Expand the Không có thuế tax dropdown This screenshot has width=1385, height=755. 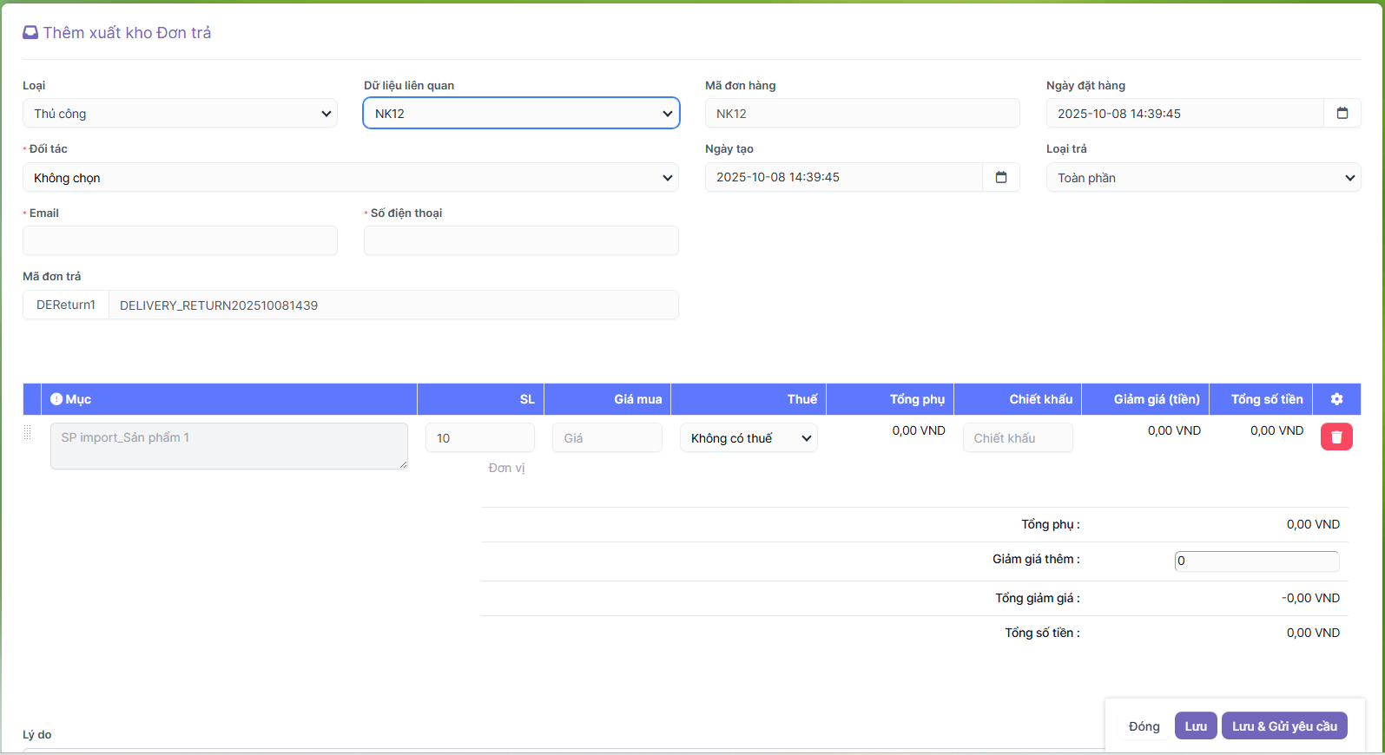749,438
